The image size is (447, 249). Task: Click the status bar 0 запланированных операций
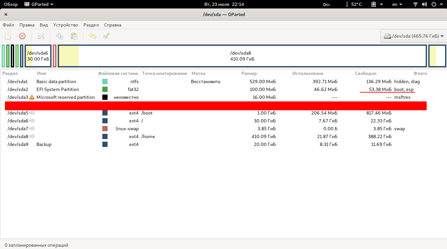click(x=36, y=245)
